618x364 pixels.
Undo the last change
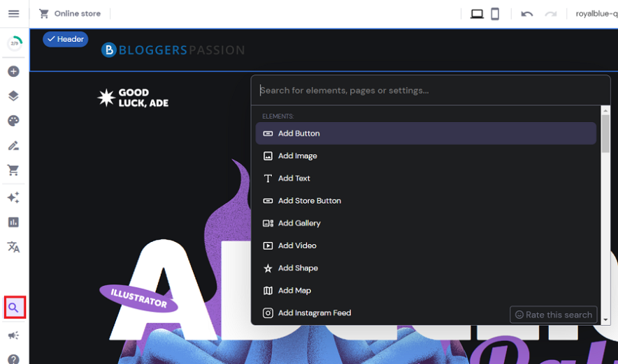pos(526,14)
